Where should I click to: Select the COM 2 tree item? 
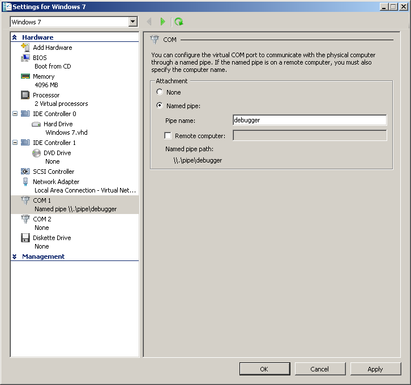tap(42, 219)
